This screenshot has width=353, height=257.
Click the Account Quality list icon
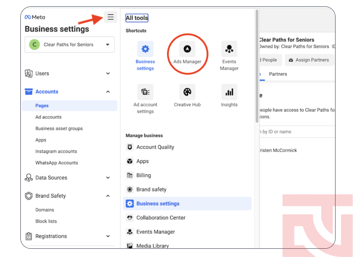coord(130,147)
